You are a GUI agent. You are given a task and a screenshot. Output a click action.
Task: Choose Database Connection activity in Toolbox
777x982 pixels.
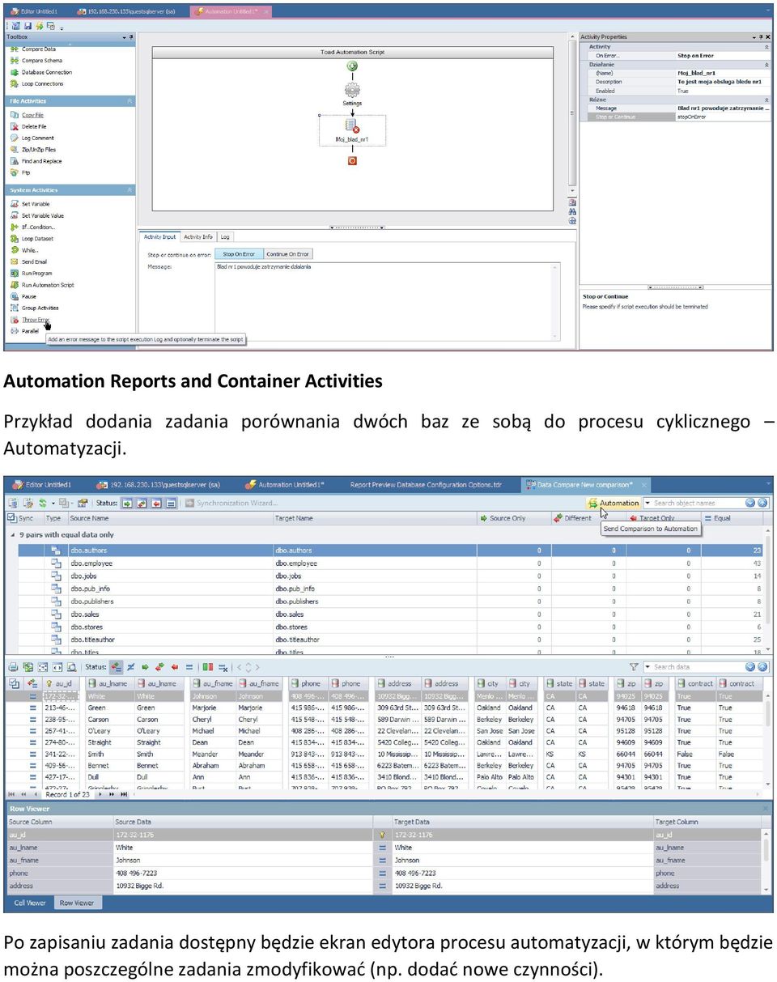click(x=40, y=72)
